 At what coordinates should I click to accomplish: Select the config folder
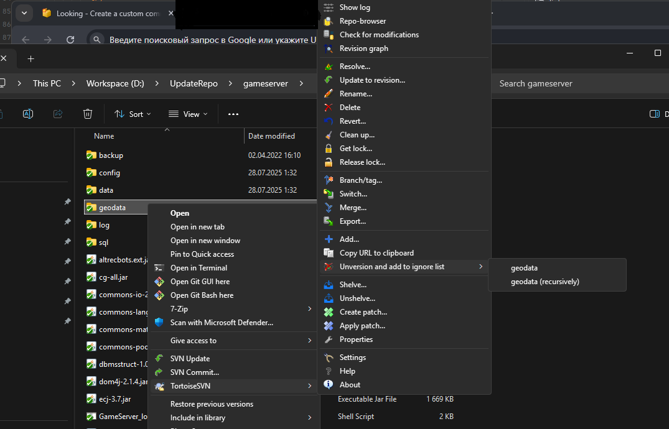(x=110, y=173)
